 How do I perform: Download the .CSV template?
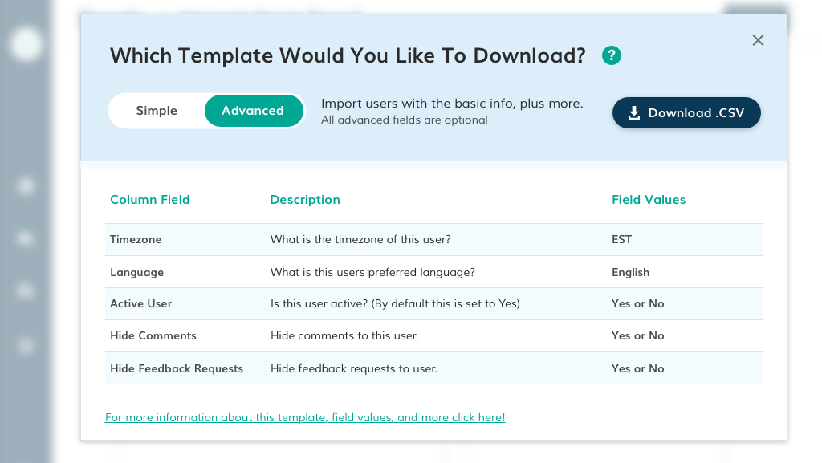(686, 112)
